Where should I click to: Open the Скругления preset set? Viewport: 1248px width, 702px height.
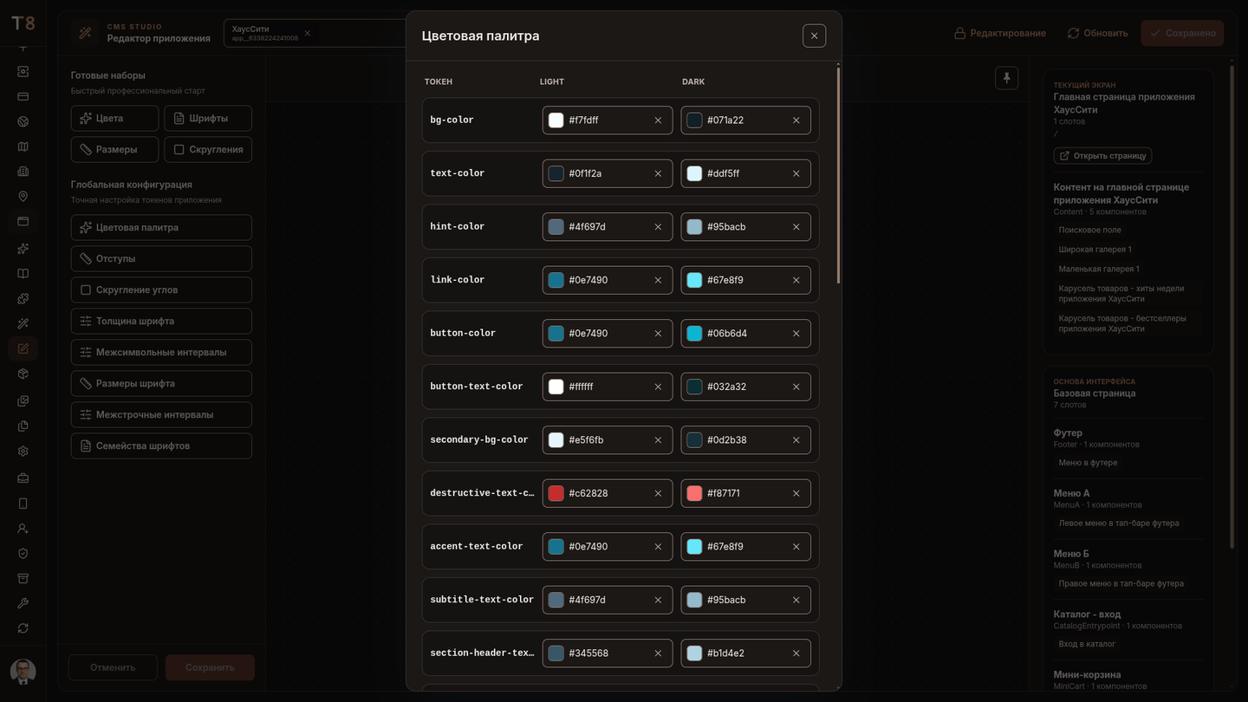(x=208, y=150)
